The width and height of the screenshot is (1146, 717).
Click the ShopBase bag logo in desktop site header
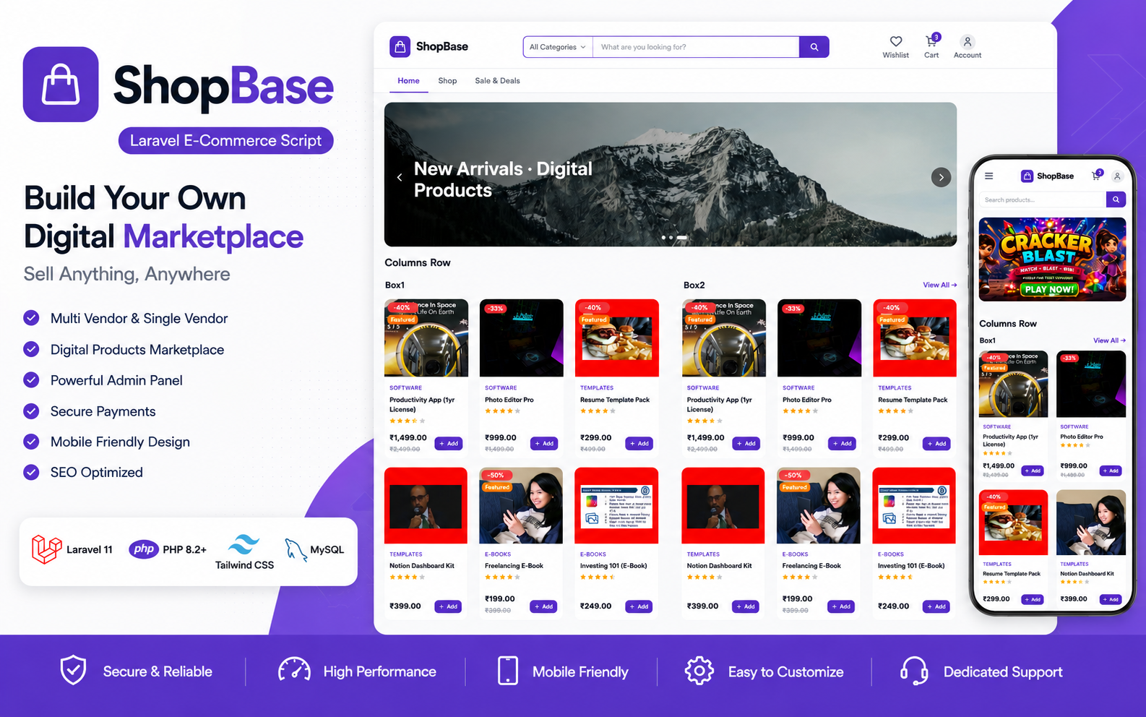pyautogui.click(x=400, y=46)
